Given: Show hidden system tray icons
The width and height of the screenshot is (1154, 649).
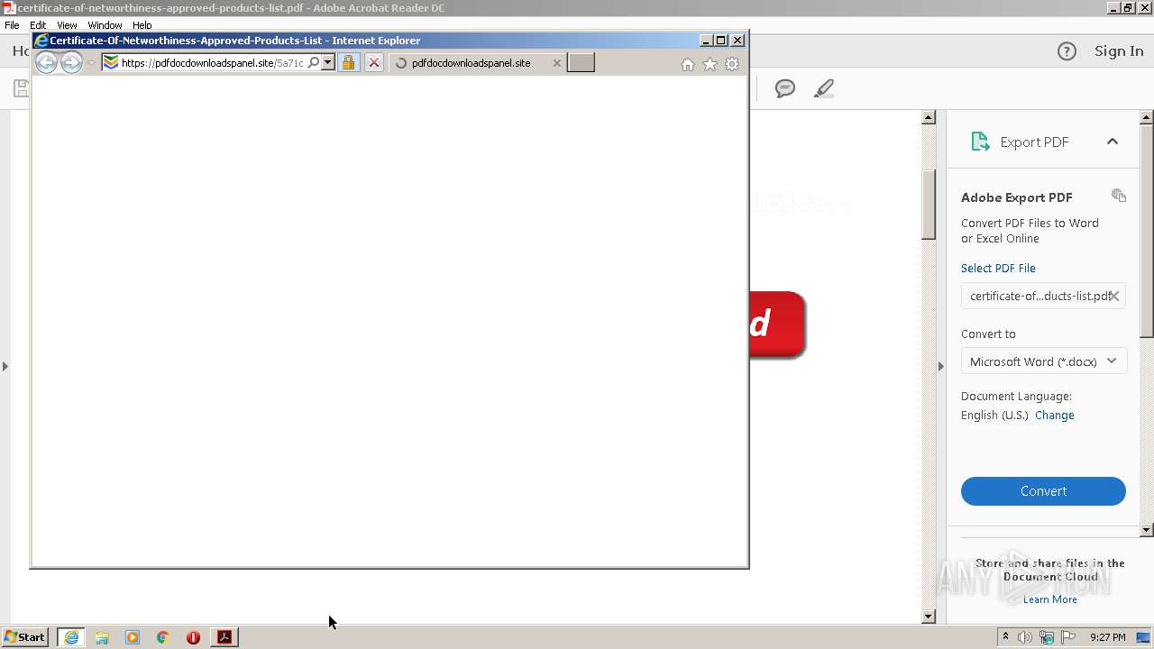Looking at the screenshot, I should point(1005,637).
